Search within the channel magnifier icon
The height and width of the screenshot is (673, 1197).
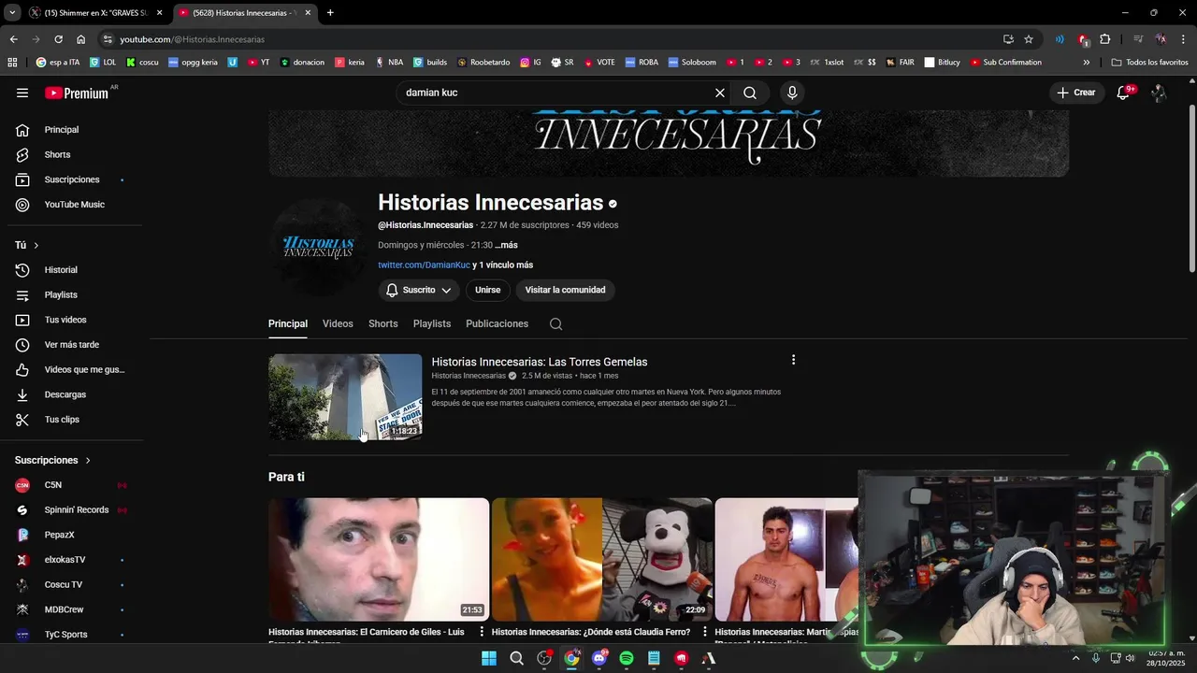click(555, 323)
